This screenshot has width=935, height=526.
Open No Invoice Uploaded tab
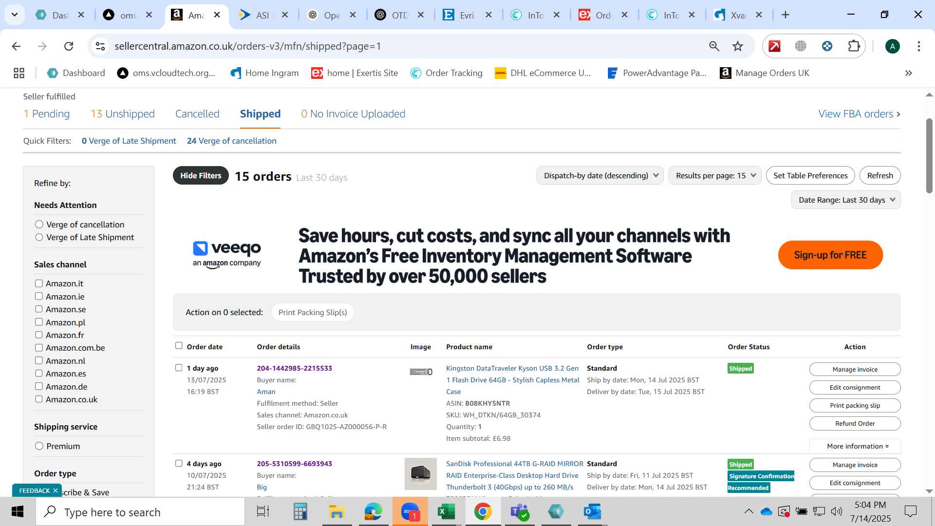pyautogui.click(x=353, y=114)
